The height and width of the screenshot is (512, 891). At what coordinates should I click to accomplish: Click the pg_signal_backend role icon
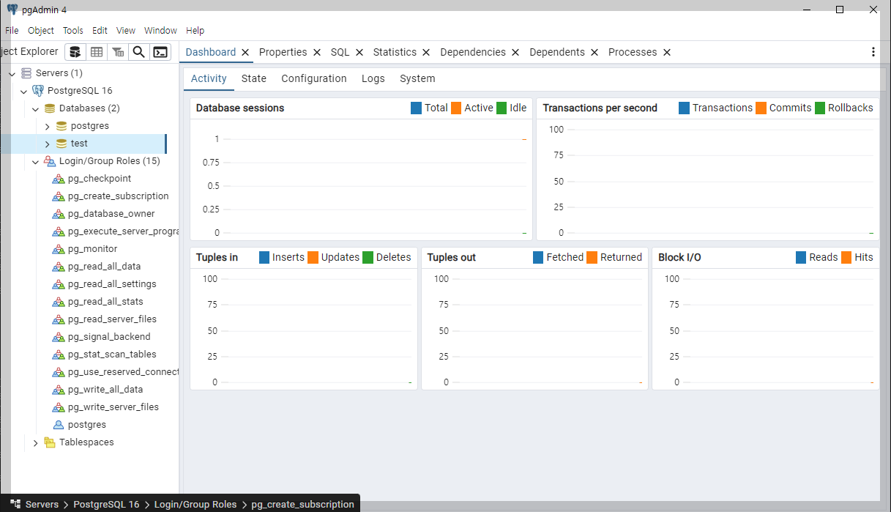click(x=59, y=337)
